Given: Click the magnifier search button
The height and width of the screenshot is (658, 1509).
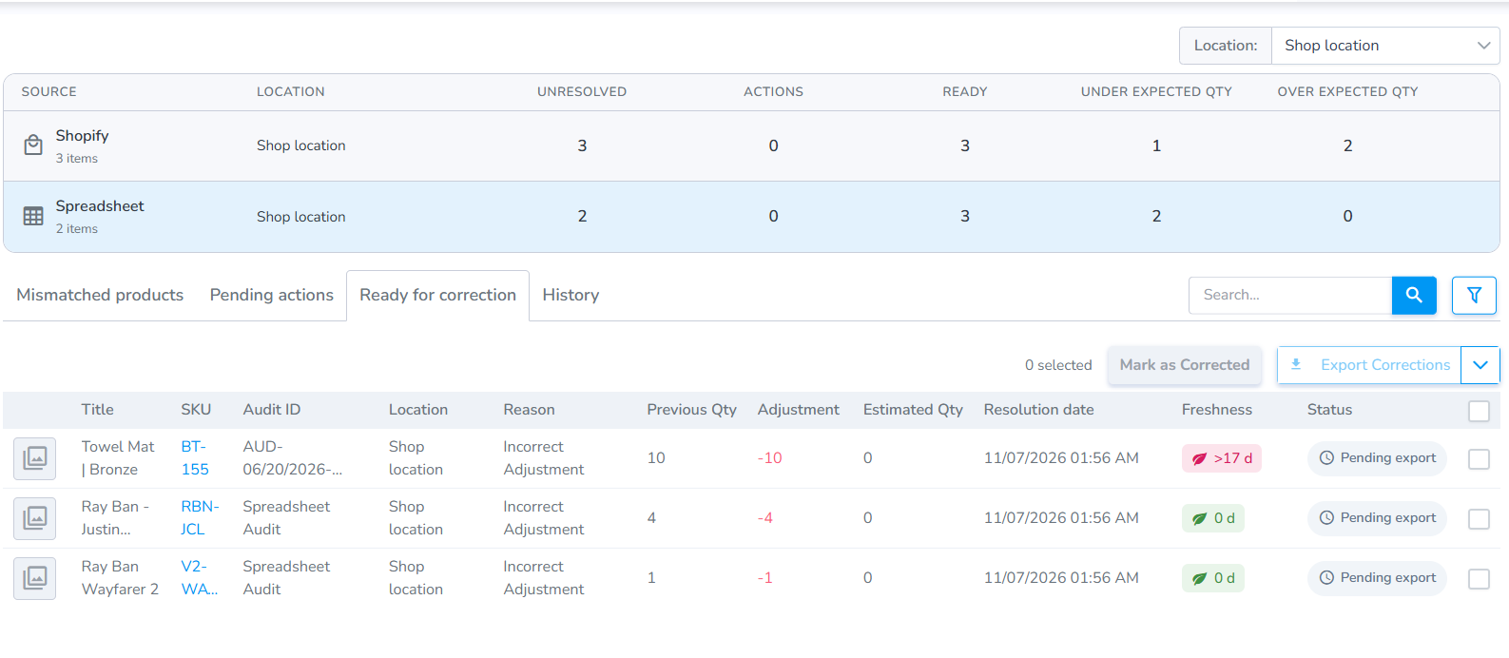Looking at the screenshot, I should pos(1414,295).
